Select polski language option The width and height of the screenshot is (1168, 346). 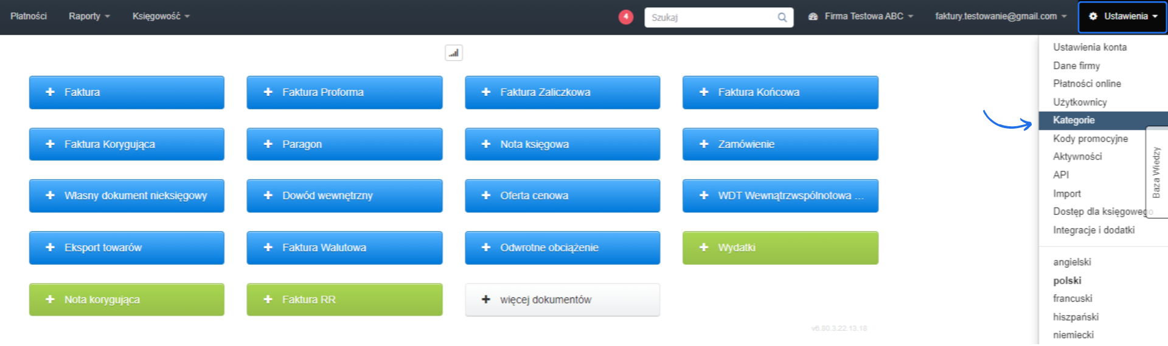coord(1067,280)
